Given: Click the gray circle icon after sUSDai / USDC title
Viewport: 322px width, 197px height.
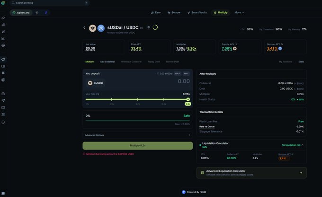Looking at the screenshot, I should coord(149,27).
